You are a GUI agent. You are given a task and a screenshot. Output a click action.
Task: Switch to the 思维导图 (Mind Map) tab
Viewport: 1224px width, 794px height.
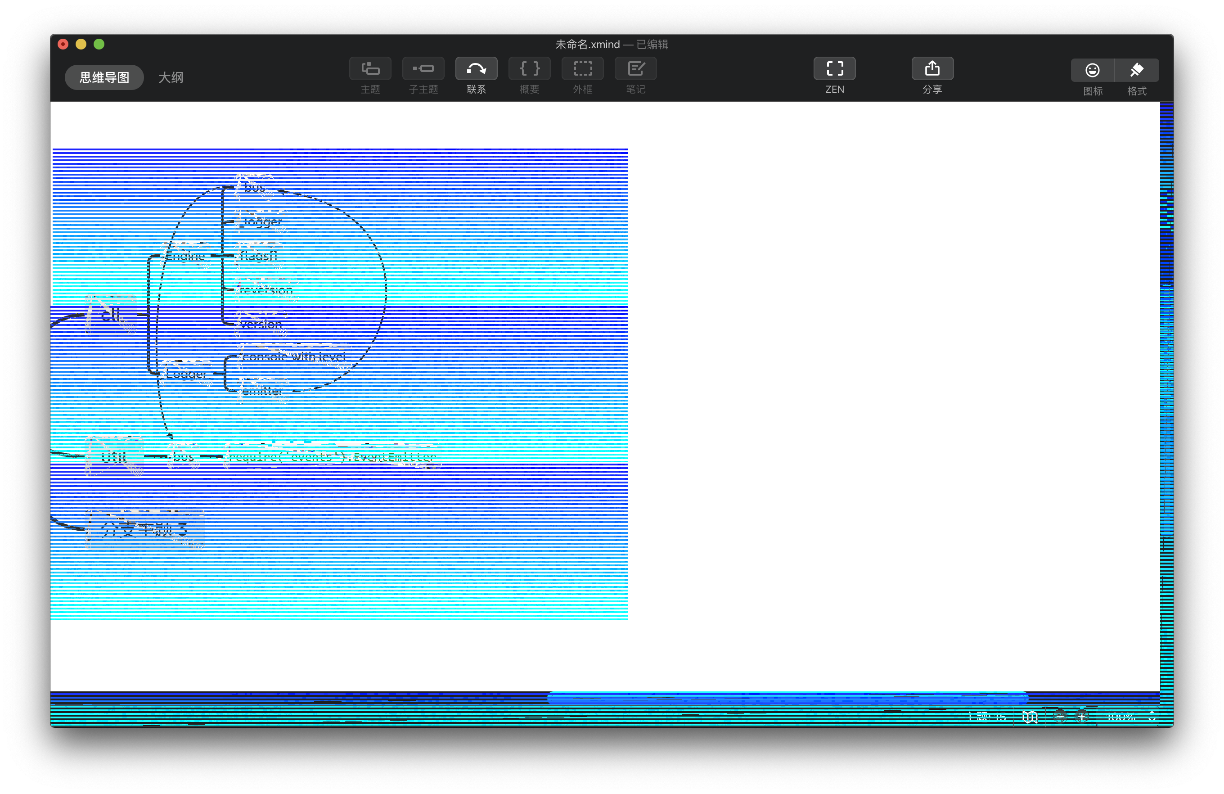pyautogui.click(x=104, y=77)
